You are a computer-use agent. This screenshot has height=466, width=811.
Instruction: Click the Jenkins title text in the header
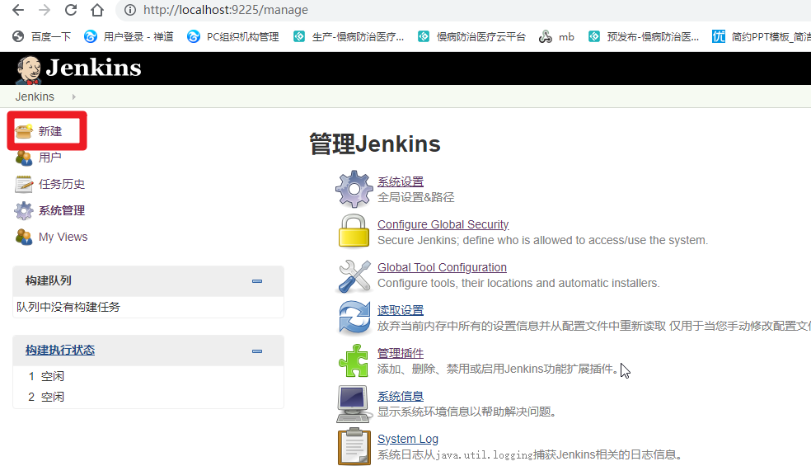pos(94,68)
